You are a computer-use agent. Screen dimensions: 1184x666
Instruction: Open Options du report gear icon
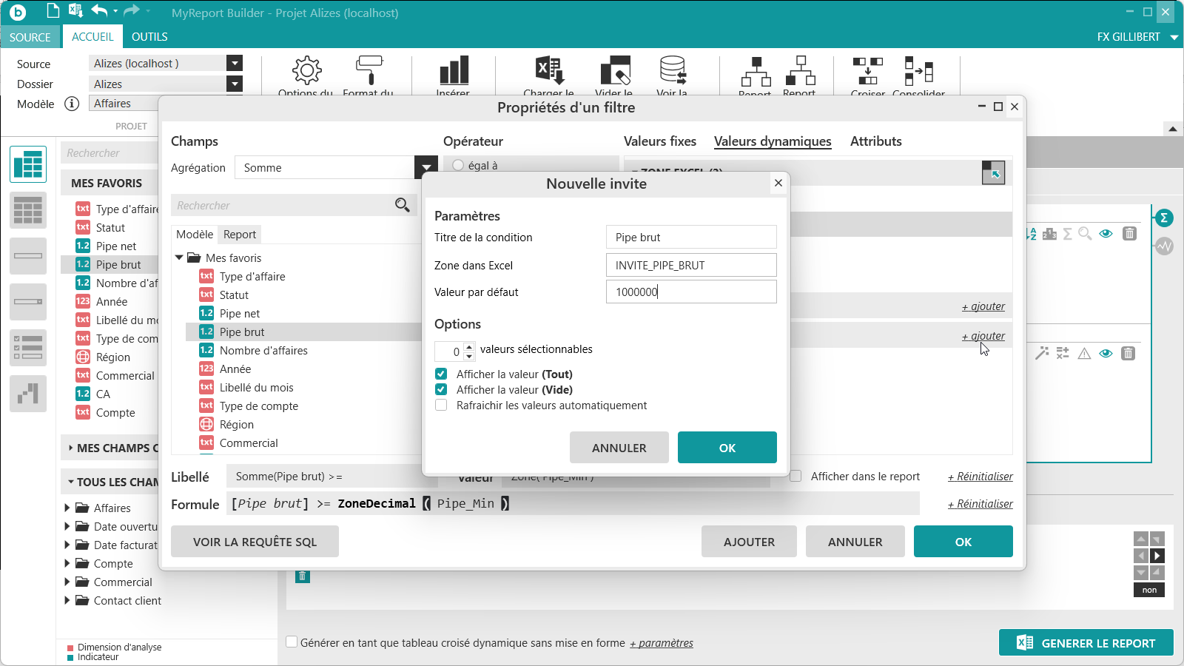pos(306,71)
